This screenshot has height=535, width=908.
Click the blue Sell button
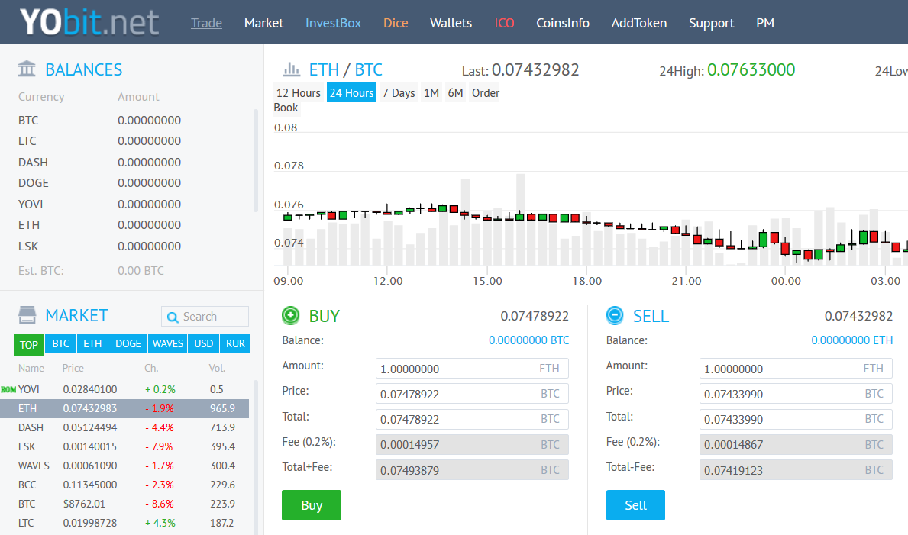tap(635, 505)
